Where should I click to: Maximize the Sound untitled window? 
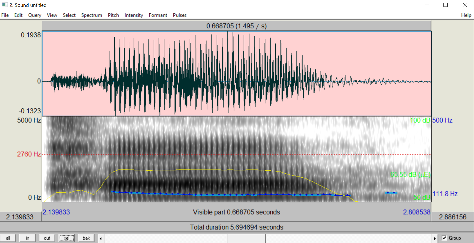(446, 5)
